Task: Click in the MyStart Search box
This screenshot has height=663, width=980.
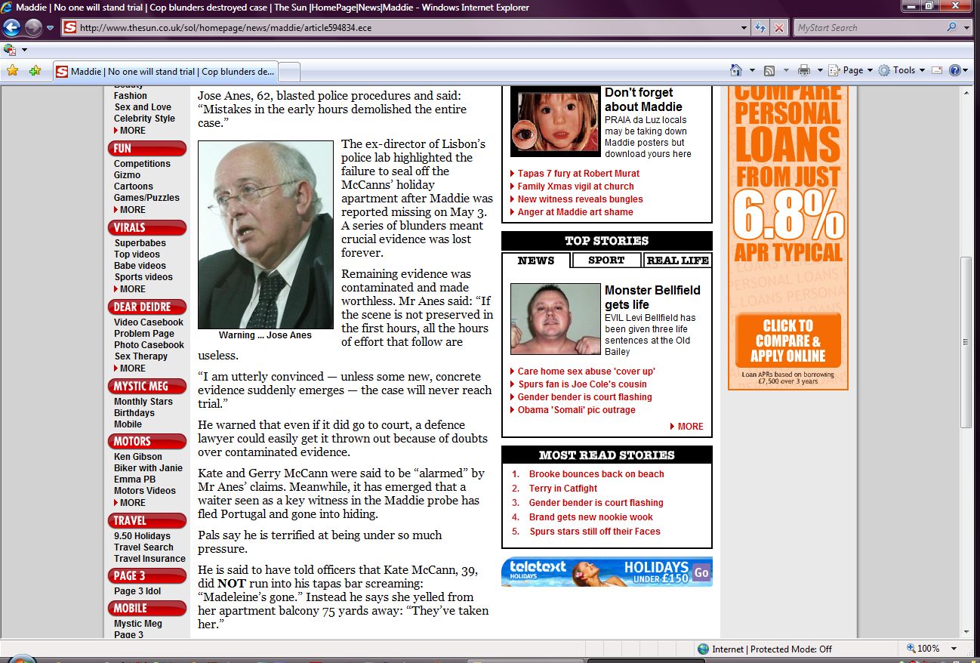Action: pyautogui.click(x=868, y=28)
